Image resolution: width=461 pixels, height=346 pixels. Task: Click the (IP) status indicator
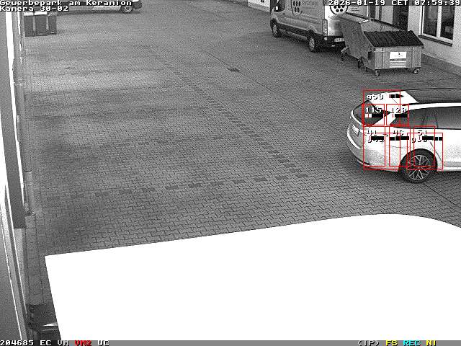click(x=368, y=342)
